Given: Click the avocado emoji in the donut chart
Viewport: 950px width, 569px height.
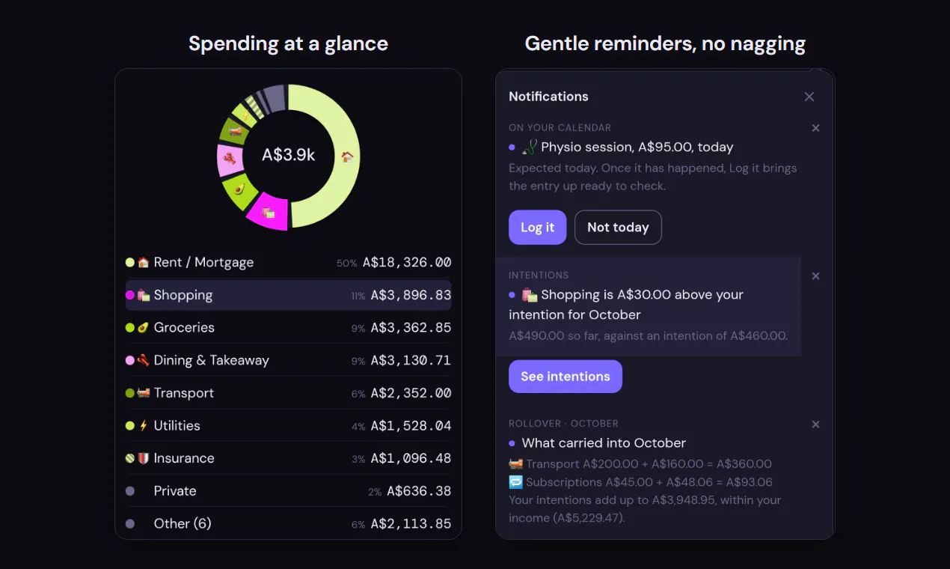Looking at the screenshot, I should click(239, 189).
